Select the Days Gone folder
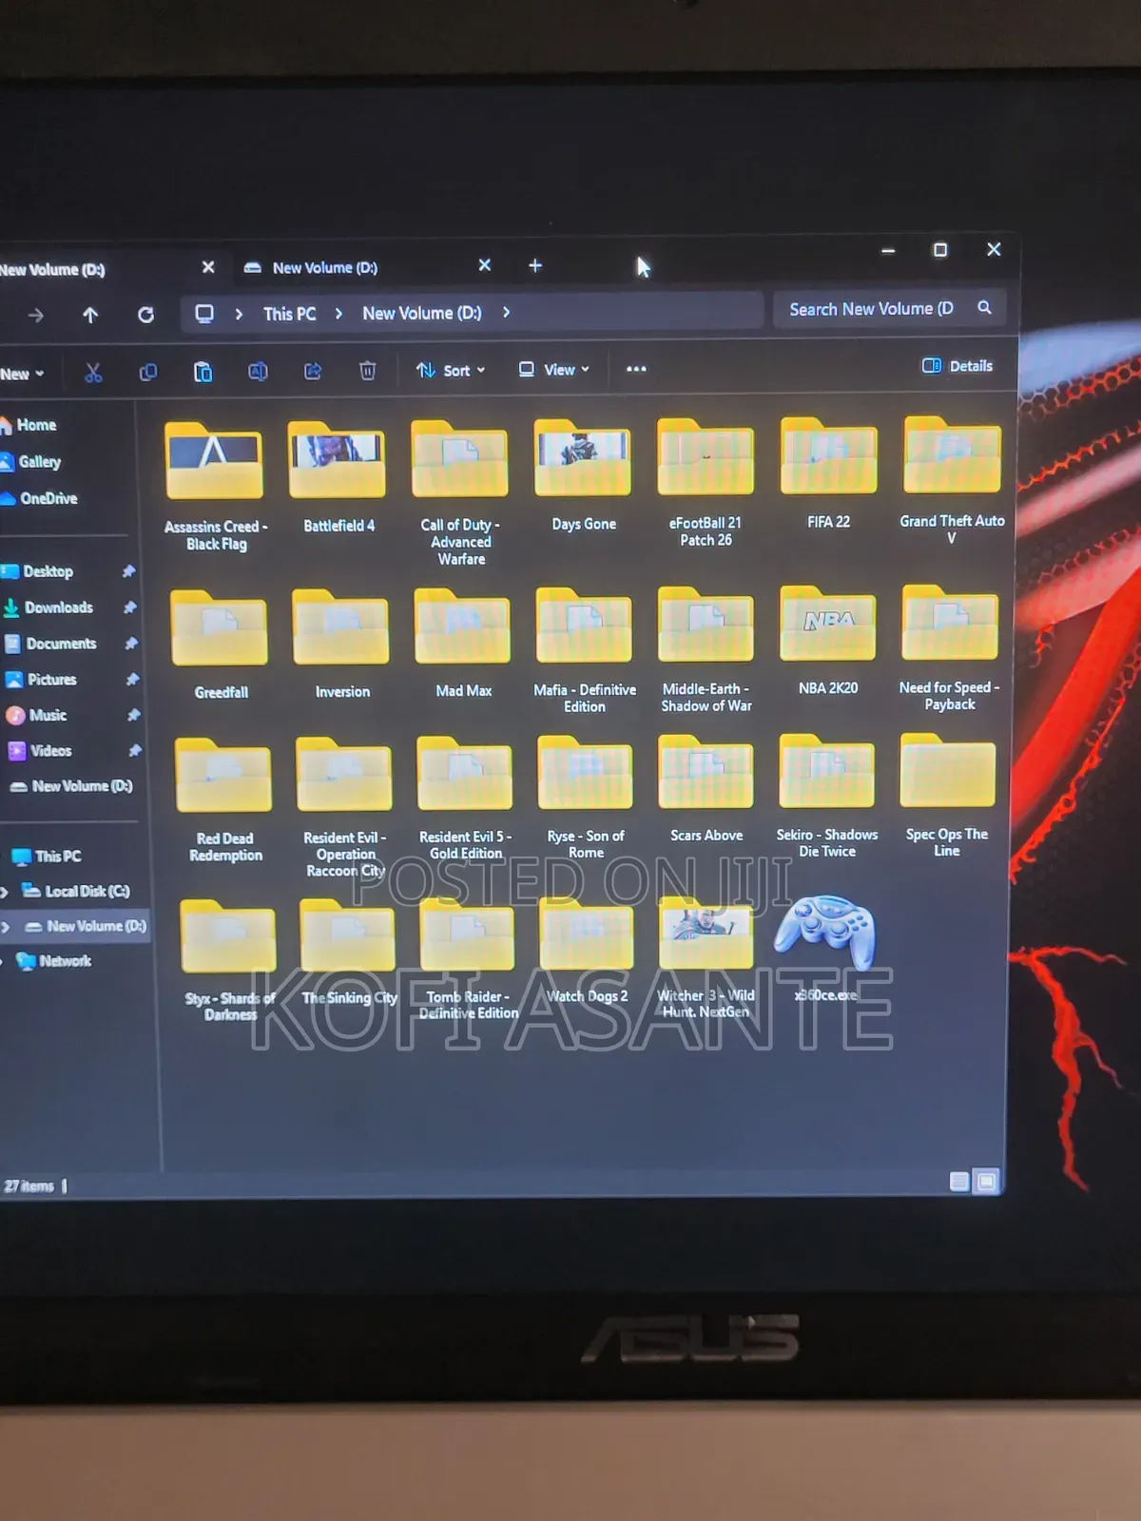The width and height of the screenshot is (1141, 1521). click(x=583, y=476)
